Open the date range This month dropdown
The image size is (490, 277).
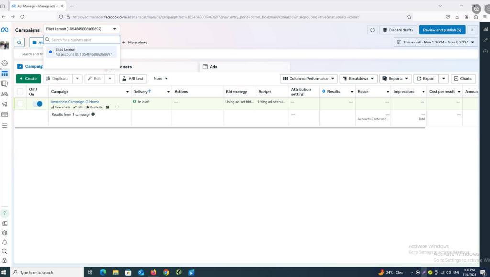pos(435,42)
